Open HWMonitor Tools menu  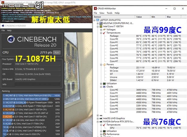pos(109,13)
